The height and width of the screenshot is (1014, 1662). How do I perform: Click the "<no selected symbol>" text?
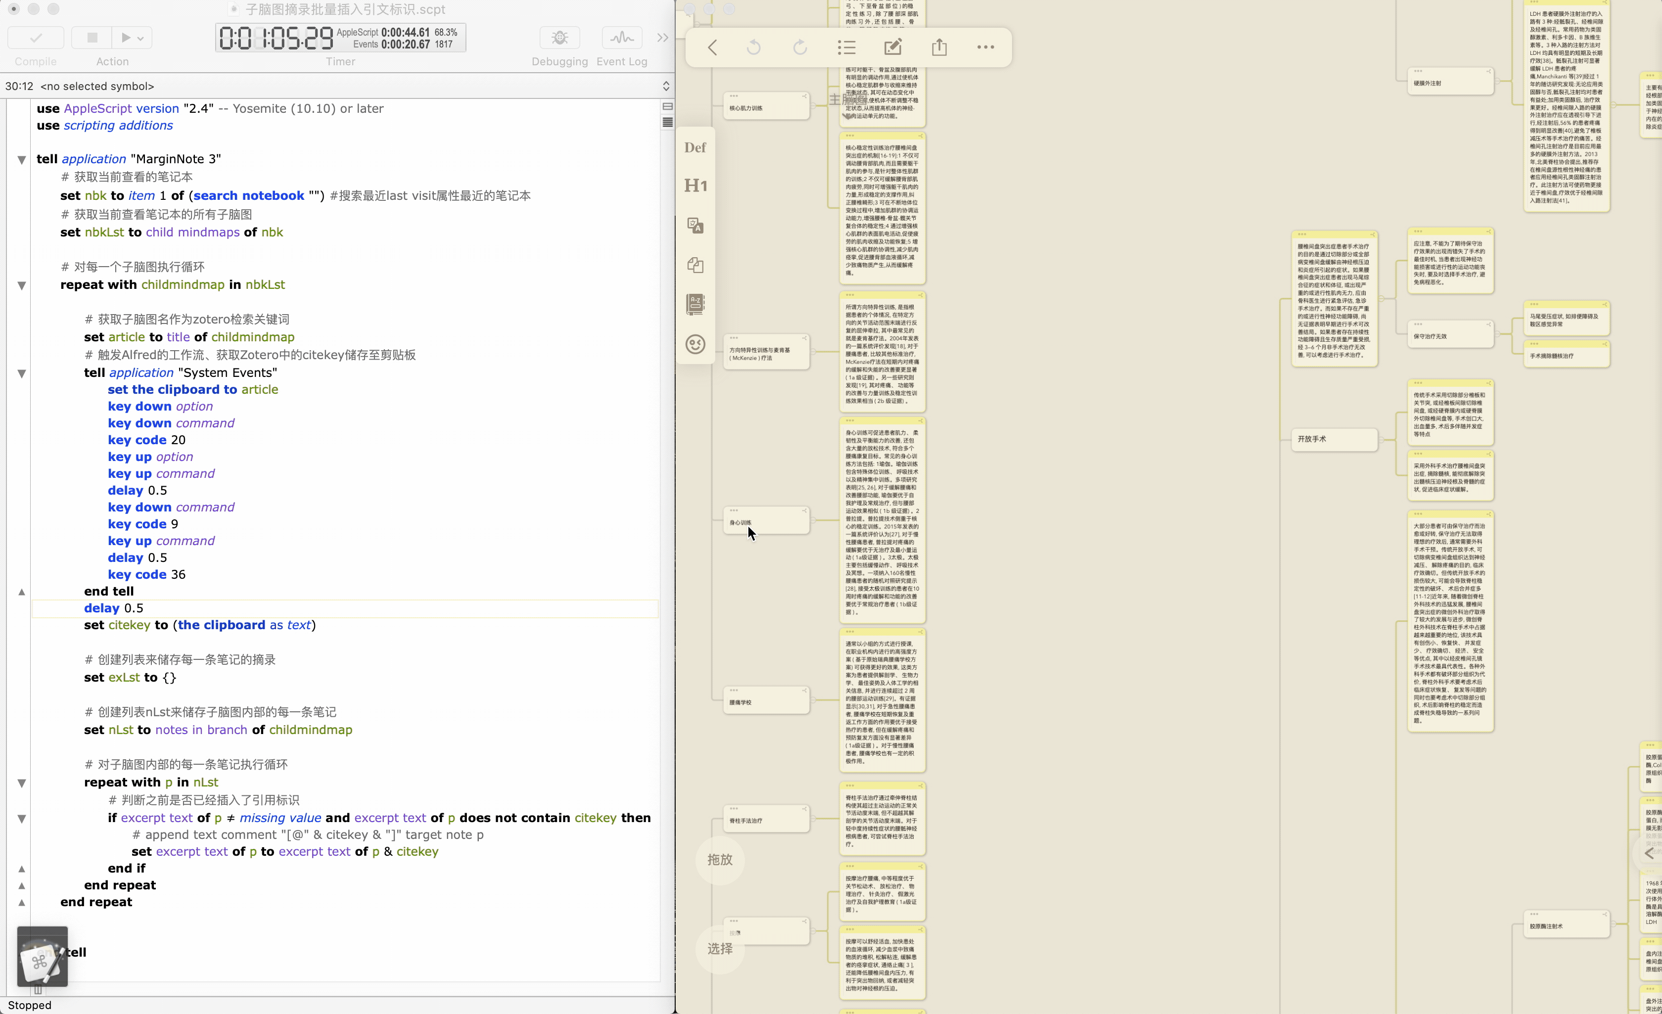click(97, 86)
